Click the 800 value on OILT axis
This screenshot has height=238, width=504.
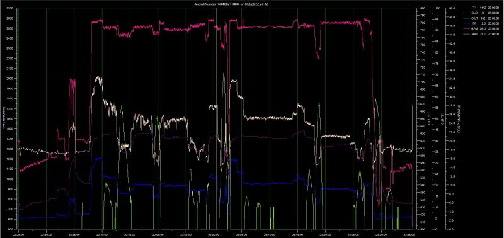click(x=422, y=8)
